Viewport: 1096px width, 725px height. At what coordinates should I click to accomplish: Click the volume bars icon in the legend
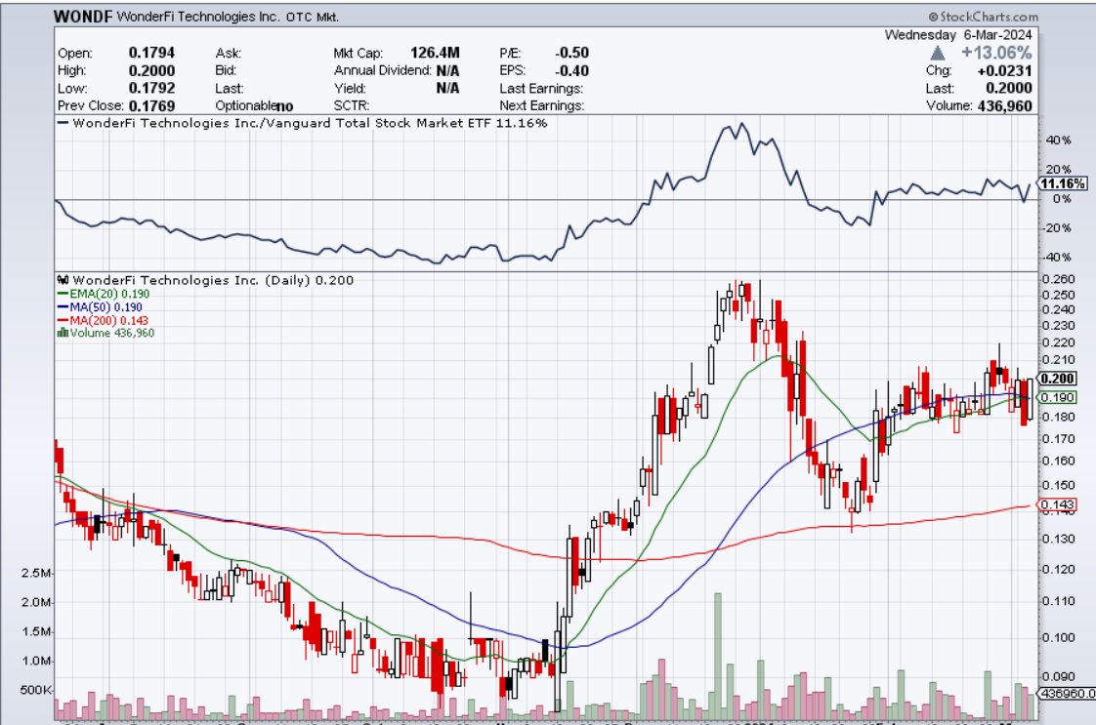63,333
